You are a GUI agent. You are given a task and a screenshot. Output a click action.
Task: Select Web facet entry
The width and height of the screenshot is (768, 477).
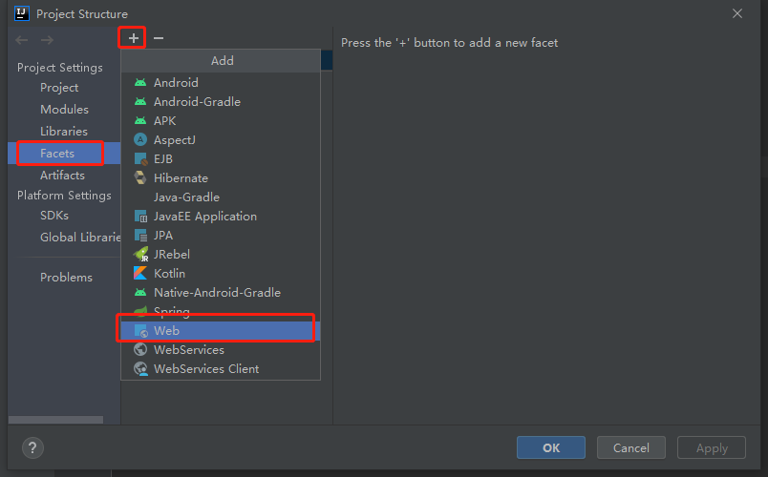[x=221, y=331]
